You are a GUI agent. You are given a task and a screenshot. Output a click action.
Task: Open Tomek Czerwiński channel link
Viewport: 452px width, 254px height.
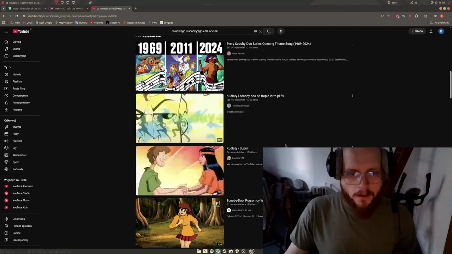pyautogui.click(x=241, y=106)
